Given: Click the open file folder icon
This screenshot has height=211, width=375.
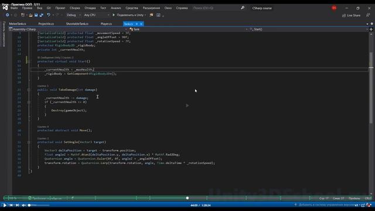Looking at the screenshot, I should pos(30,15).
